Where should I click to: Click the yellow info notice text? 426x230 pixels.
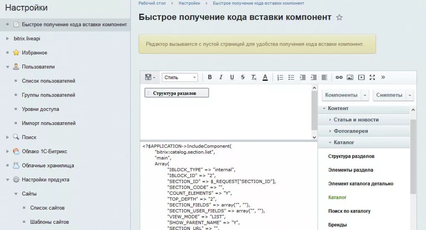point(255,44)
